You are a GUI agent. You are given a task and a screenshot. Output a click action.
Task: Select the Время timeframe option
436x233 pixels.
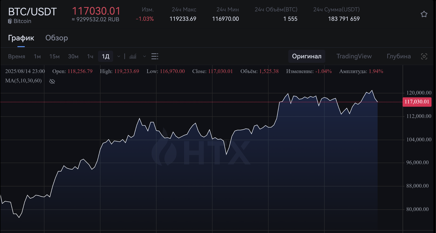click(17, 56)
